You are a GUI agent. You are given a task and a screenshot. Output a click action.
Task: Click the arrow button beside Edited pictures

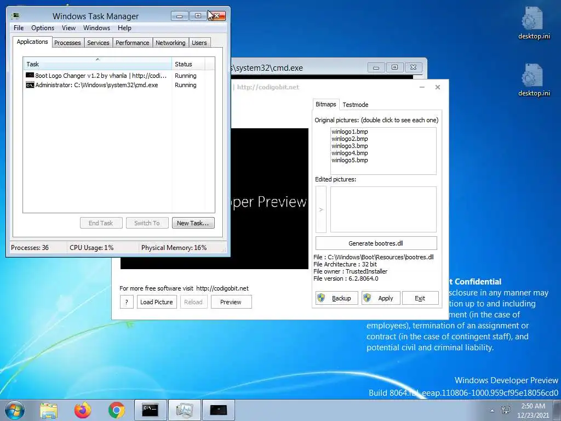coord(321,209)
